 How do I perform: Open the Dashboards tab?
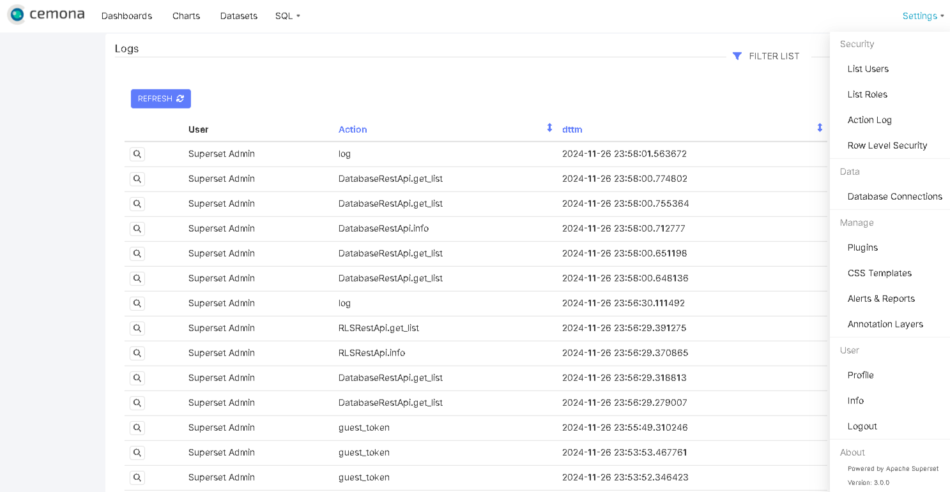point(126,16)
